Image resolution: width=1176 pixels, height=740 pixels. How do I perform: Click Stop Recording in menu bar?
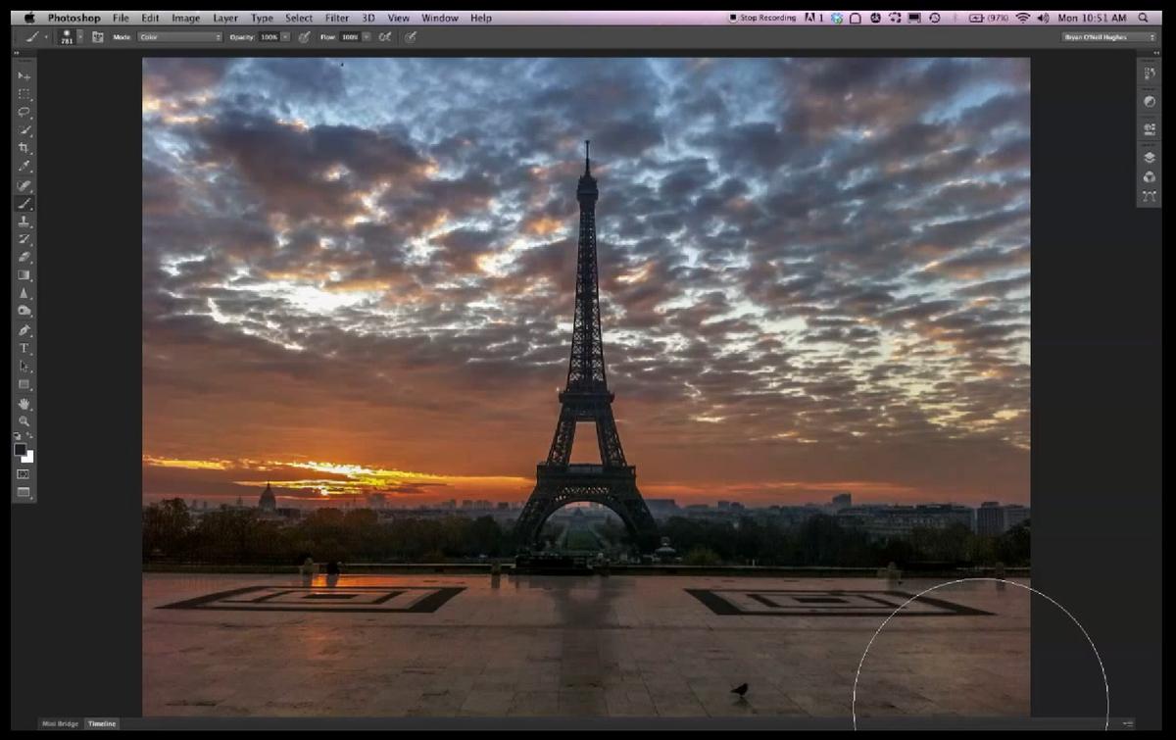point(762,18)
